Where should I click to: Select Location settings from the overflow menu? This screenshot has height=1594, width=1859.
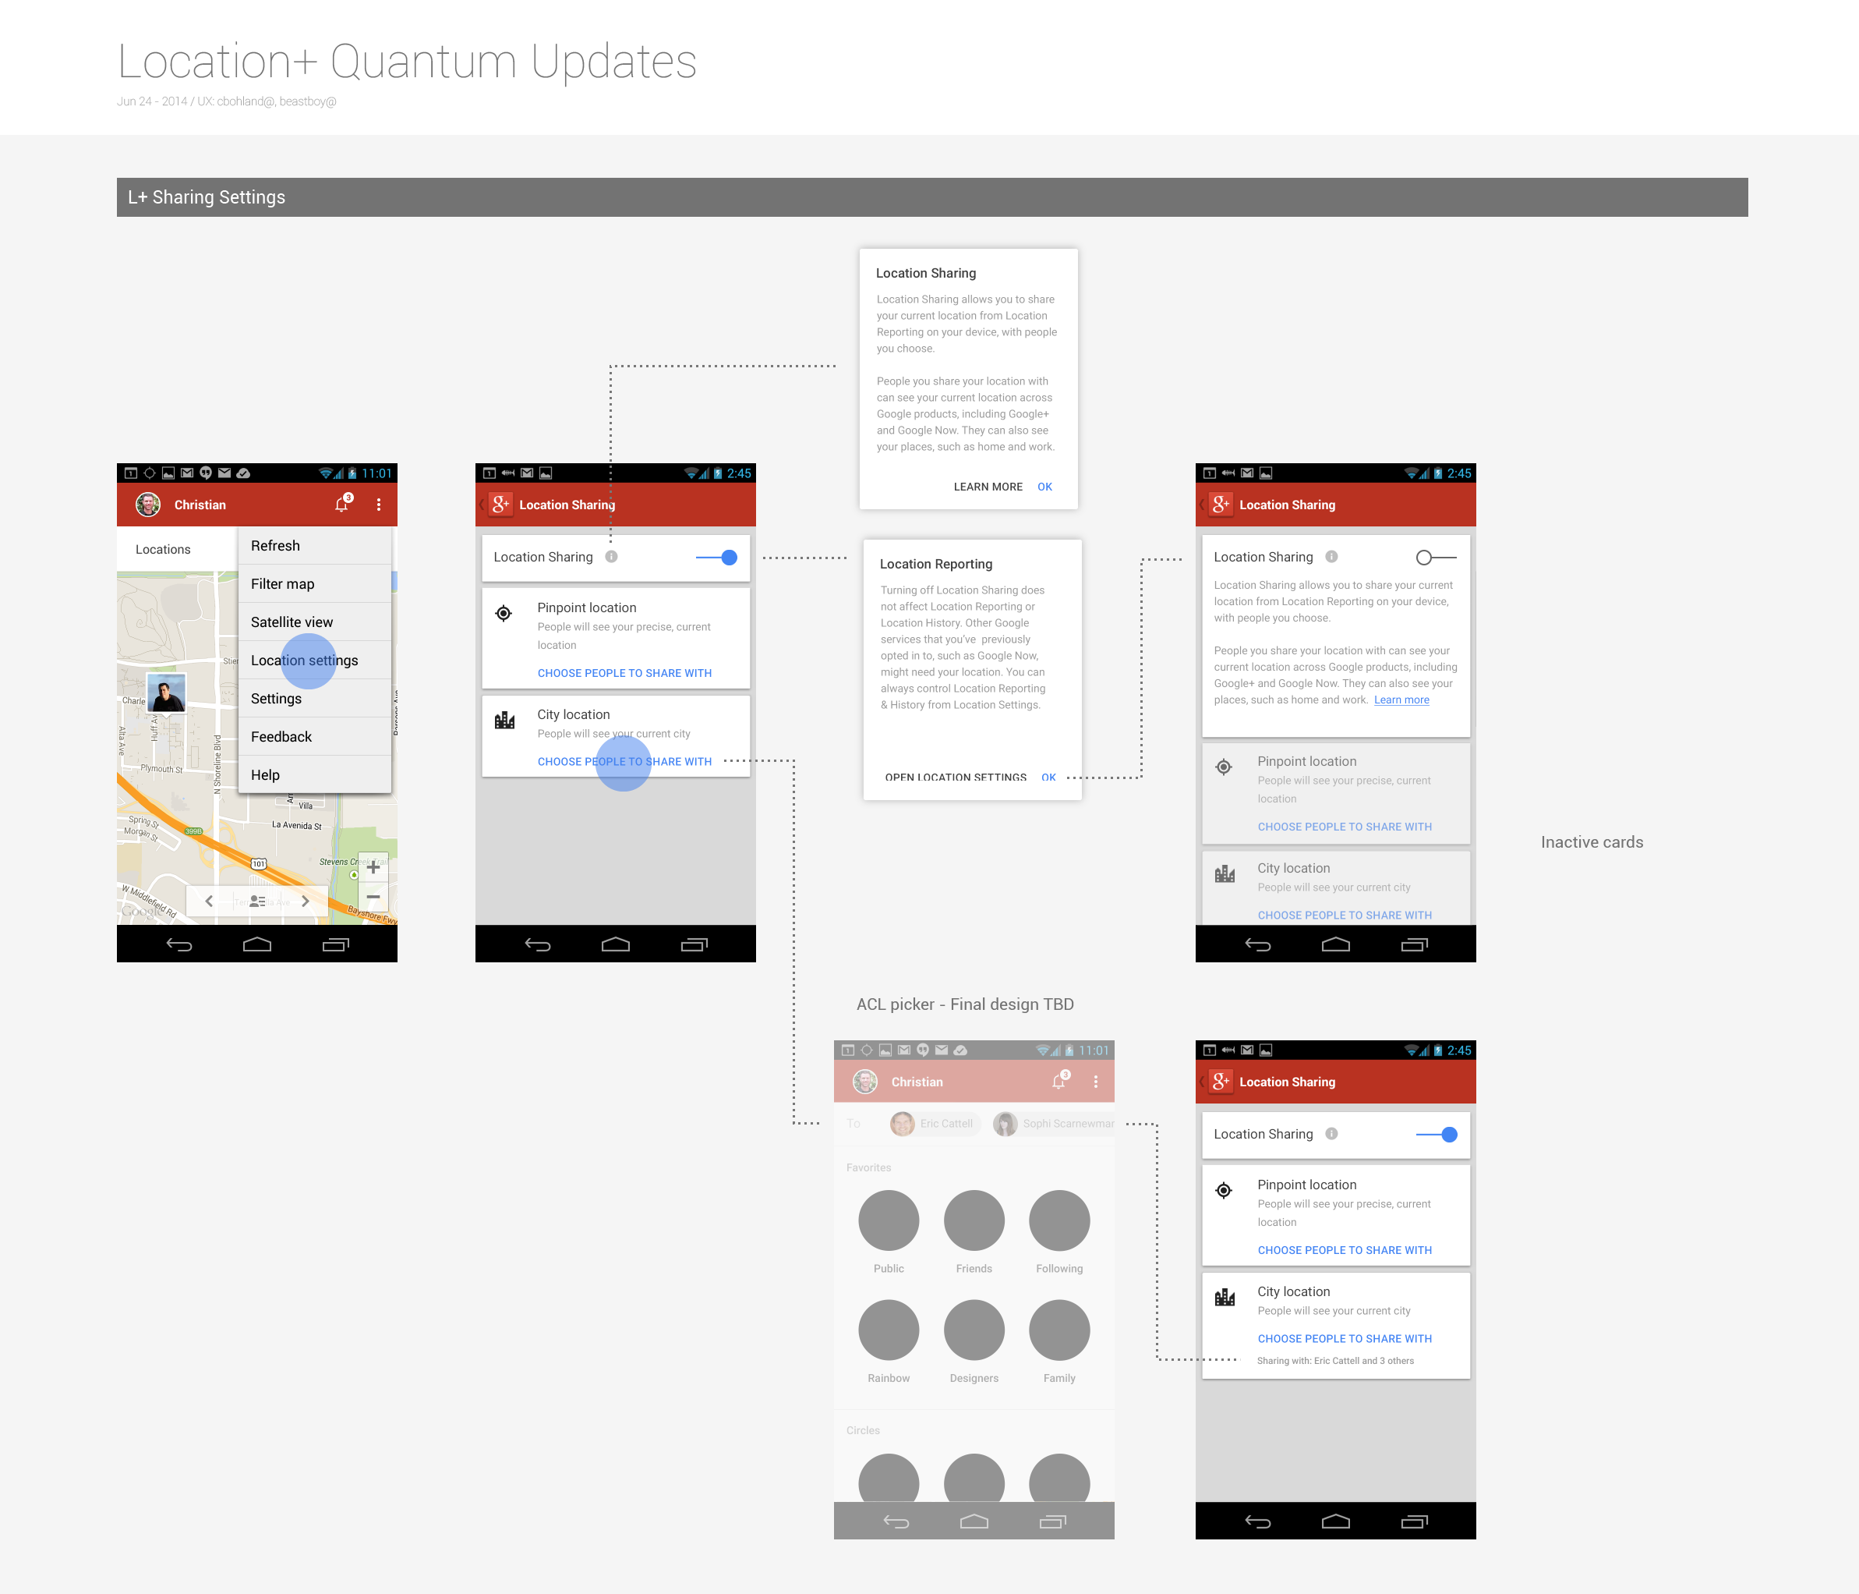[304, 661]
